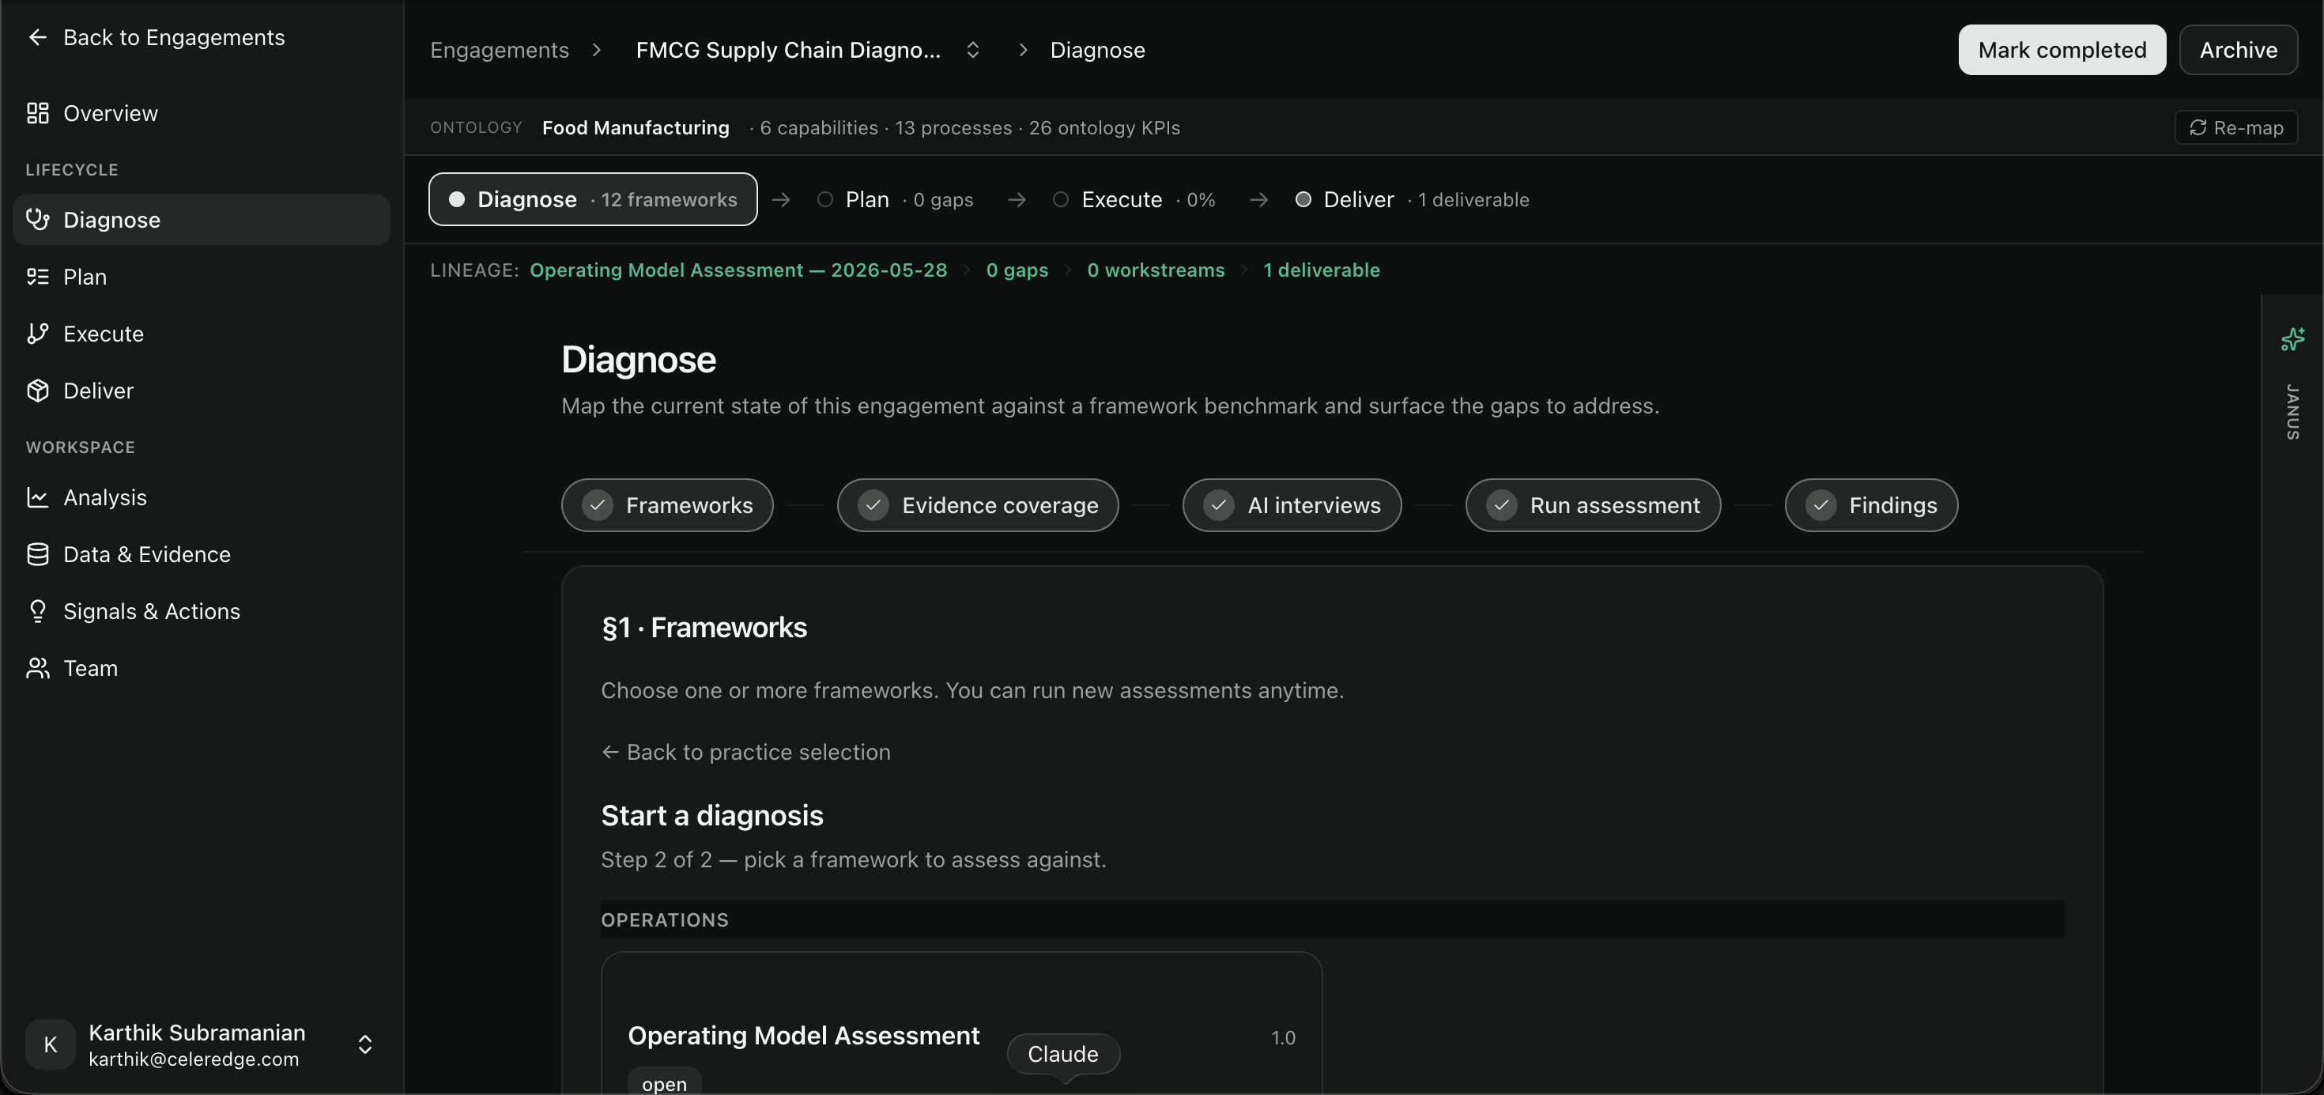This screenshot has width=2324, height=1095.
Task: Expand the Karthik Subramanian account menu
Action: (202, 1044)
